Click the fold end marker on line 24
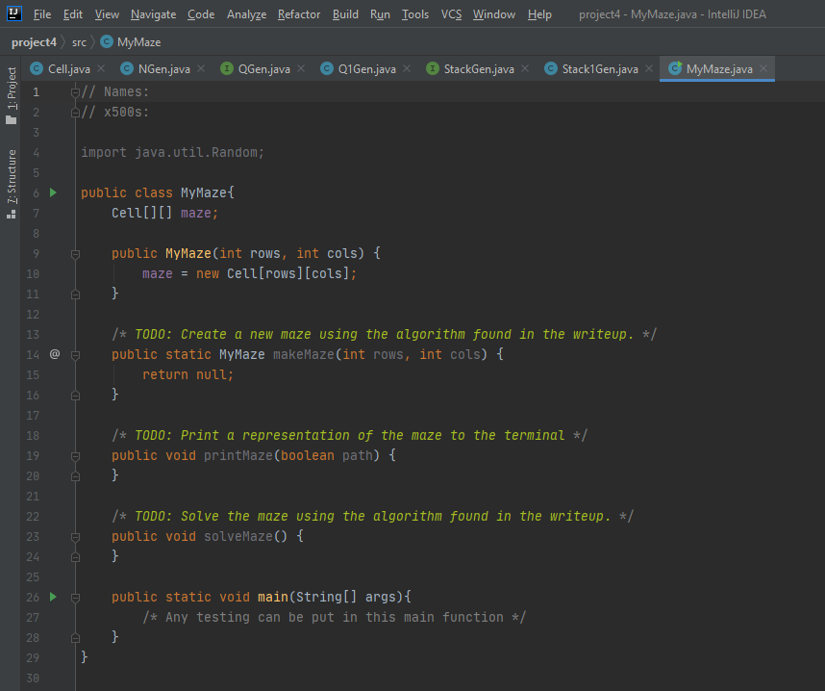 click(75, 557)
